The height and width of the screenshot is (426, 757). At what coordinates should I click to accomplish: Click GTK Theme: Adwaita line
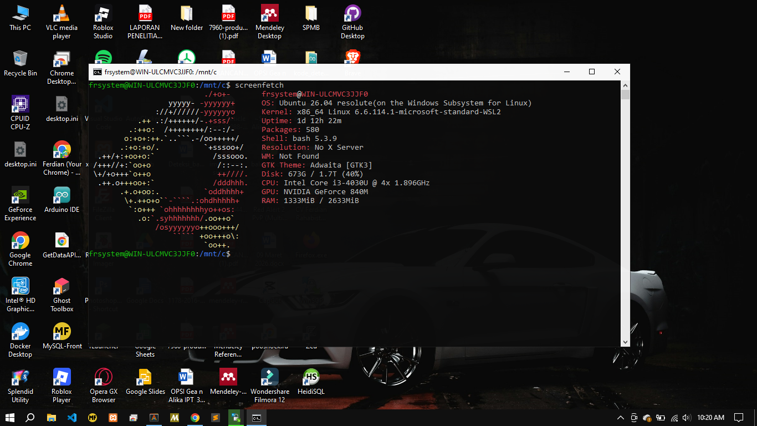pos(317,165)
